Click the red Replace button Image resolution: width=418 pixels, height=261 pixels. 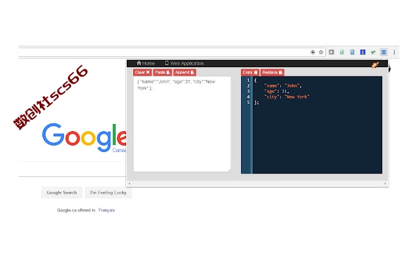coord(272,72)
